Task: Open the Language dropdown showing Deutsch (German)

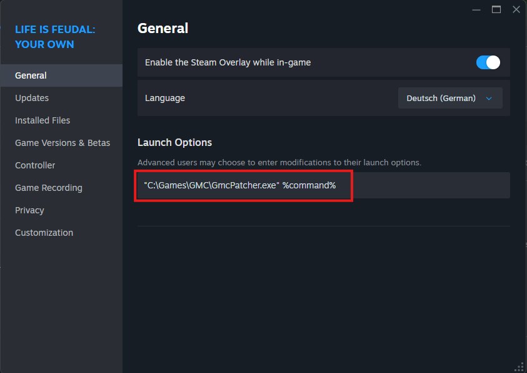Action: tap(450, 98)
